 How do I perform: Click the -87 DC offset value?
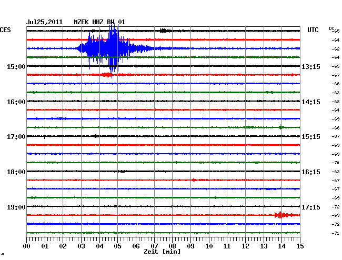335,137
